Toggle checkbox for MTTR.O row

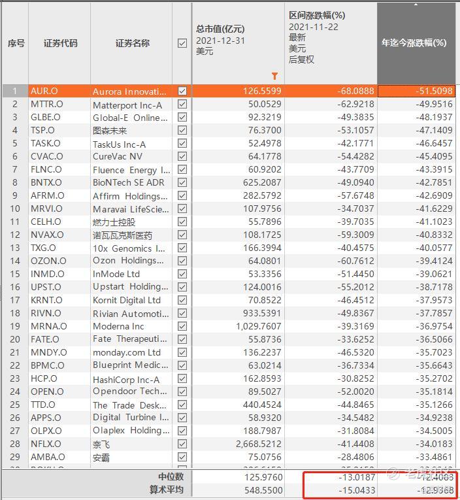coord(182,104)
